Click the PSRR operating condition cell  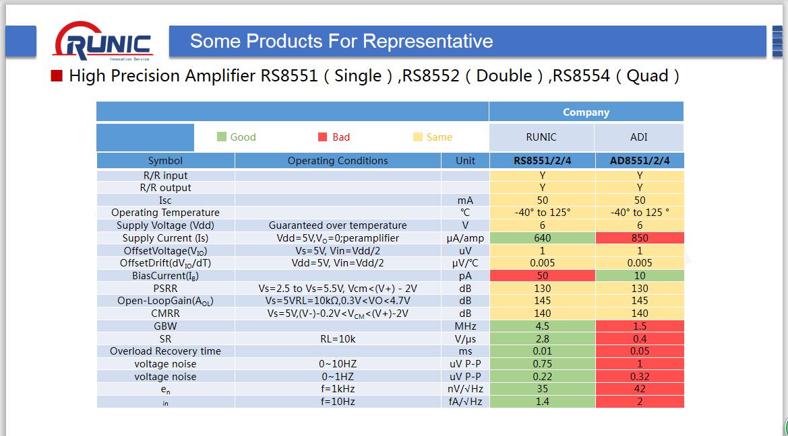338,289
